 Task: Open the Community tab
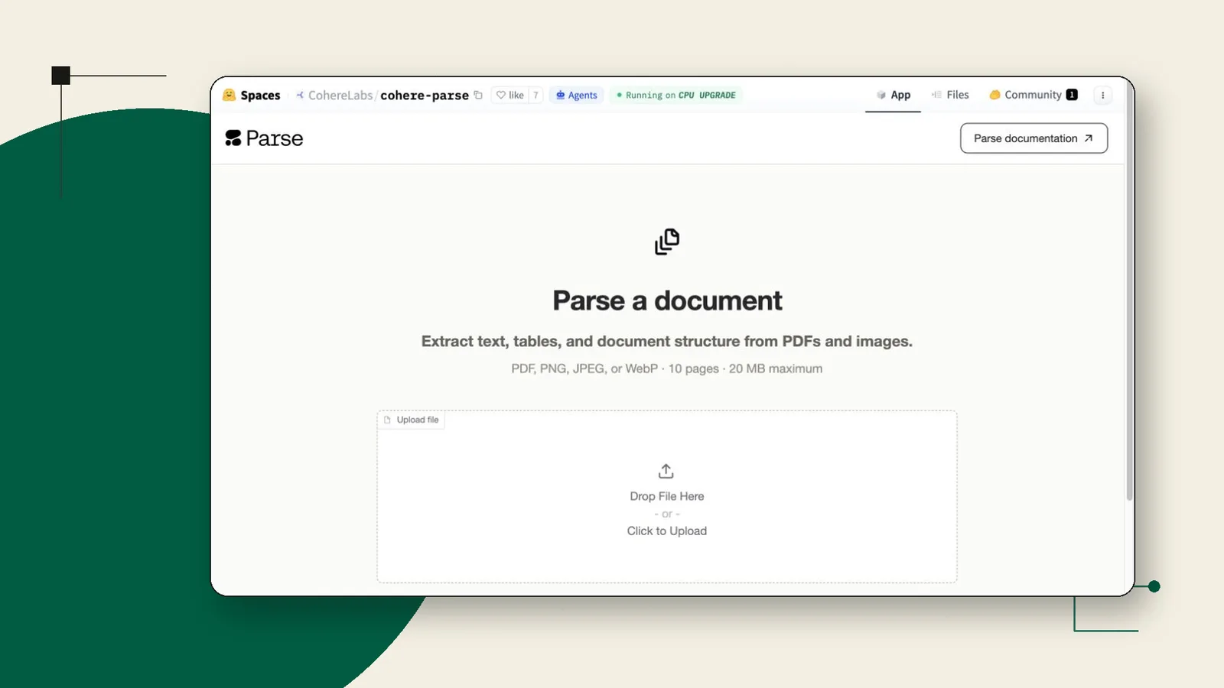[1033, 95]
